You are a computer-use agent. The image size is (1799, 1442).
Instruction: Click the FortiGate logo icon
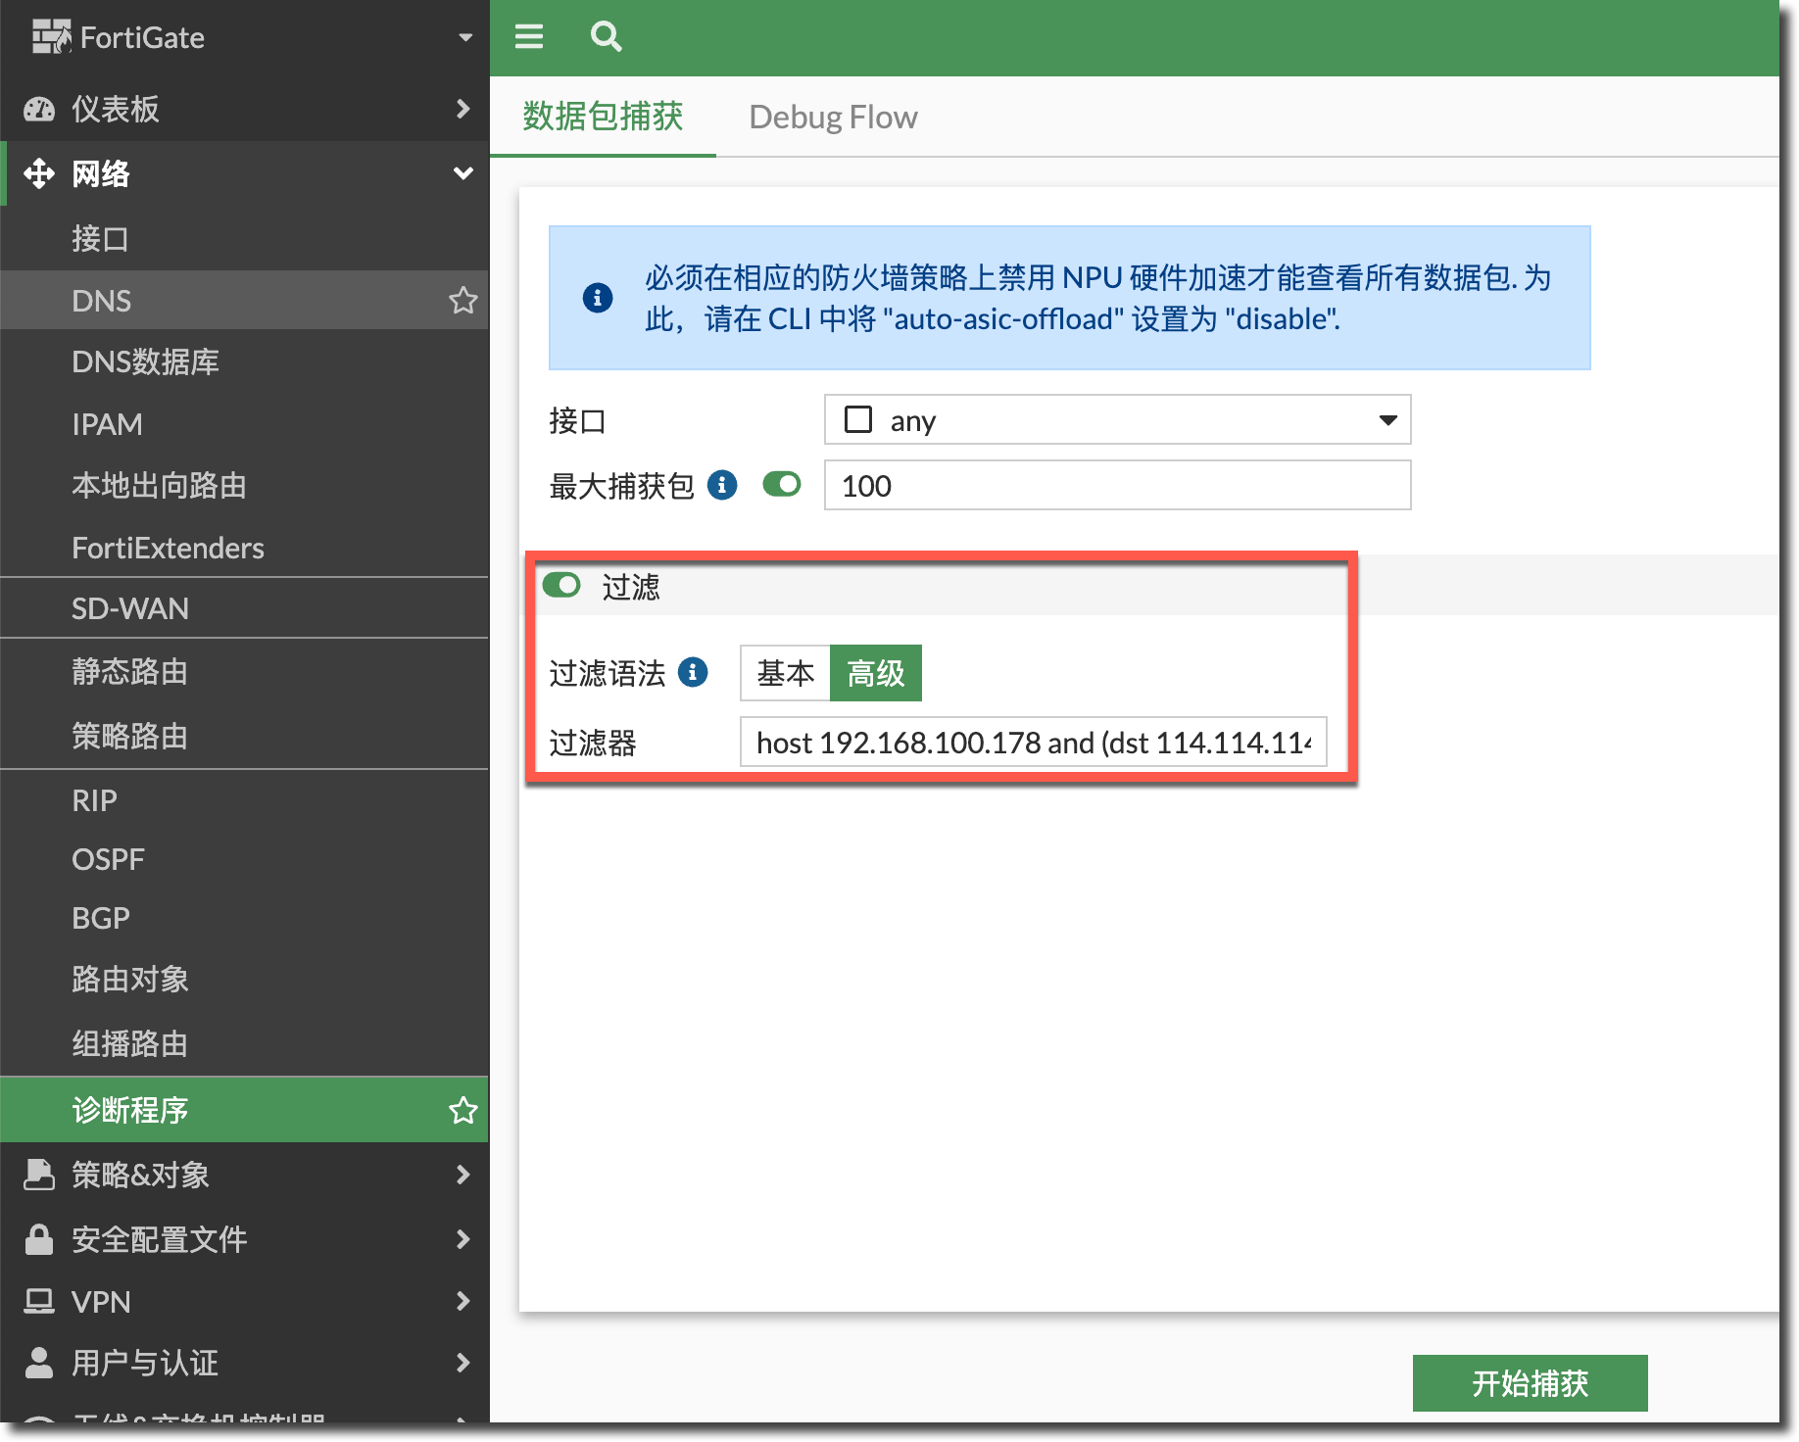click(x=51, y=37)
